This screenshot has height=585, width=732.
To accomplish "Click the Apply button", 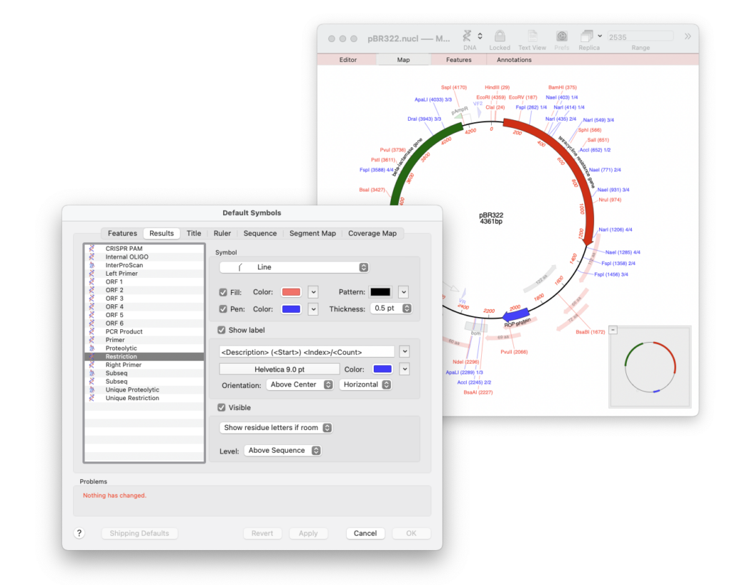I will pyautogui.click(x=308, y=534).
